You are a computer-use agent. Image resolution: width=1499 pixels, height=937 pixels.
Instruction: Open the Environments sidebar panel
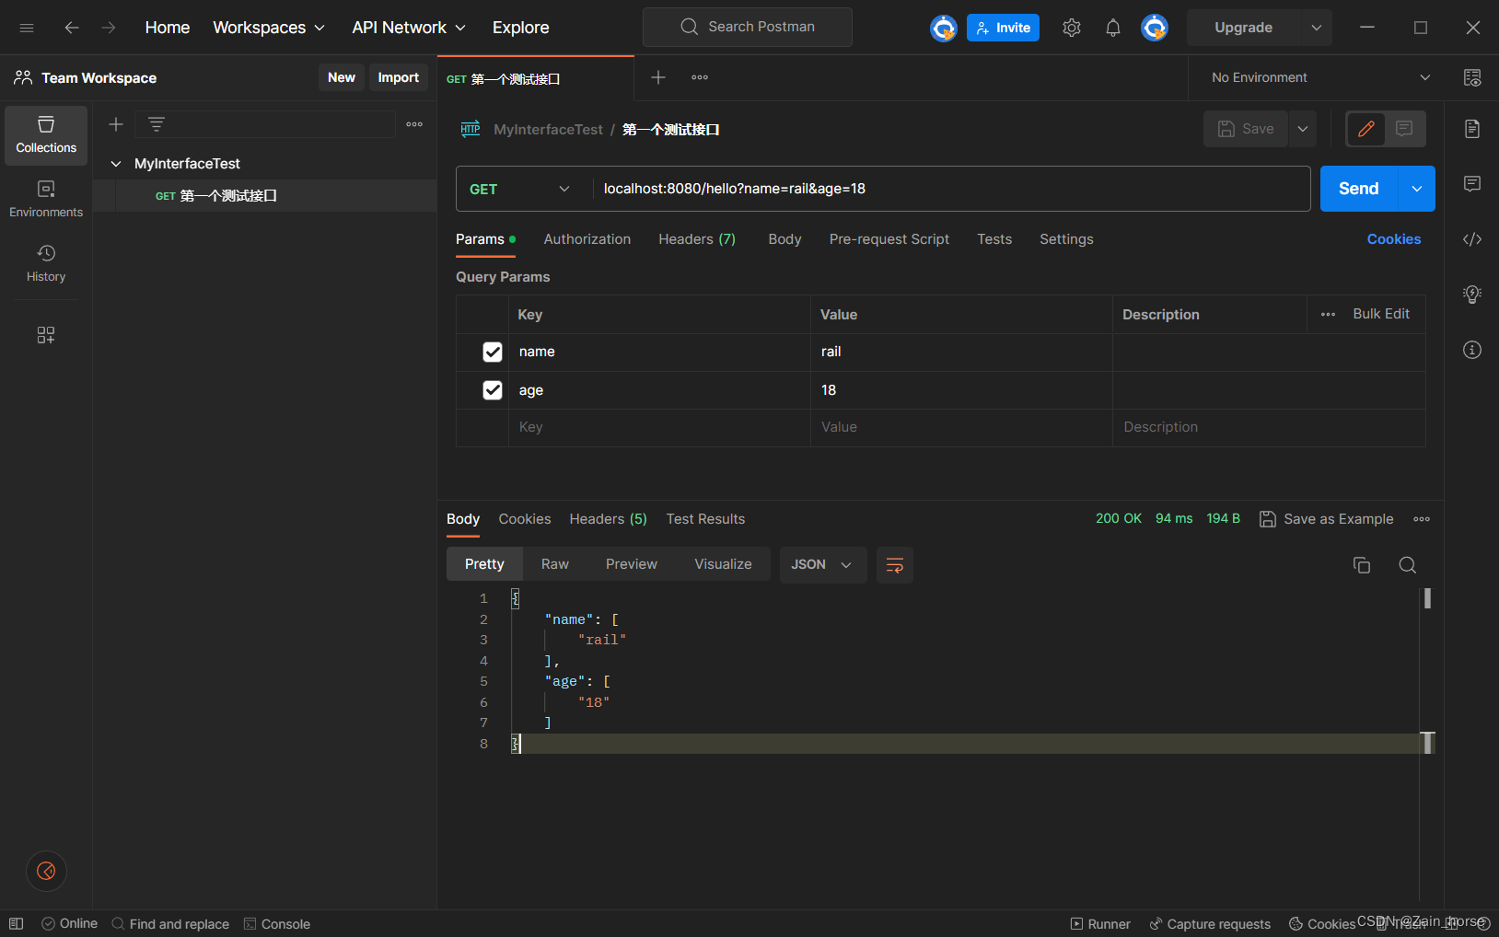coord(46,200)
